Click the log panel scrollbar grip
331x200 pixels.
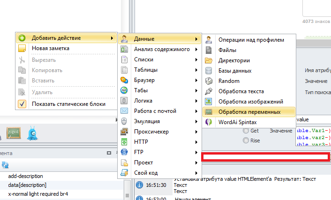click(x=127, y=195)
